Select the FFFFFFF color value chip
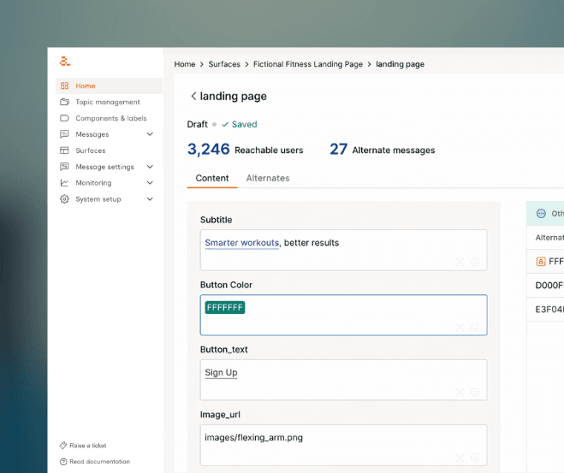 pyautogui.click(x=225, y=308)
